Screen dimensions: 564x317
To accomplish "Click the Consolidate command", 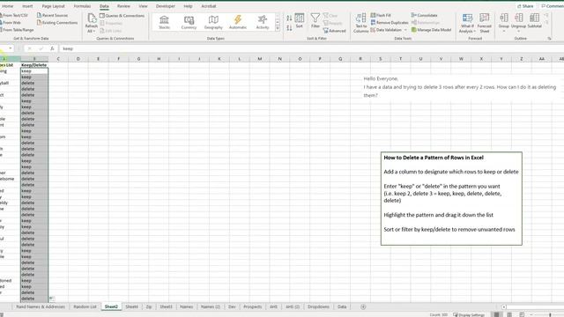I will (x=425, y=16).
